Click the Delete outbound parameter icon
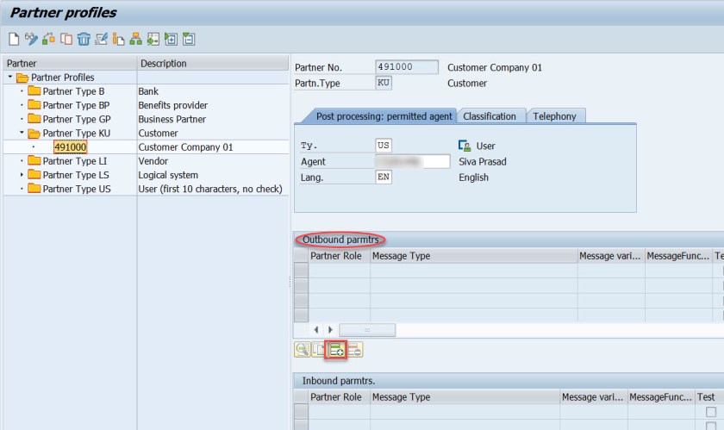724x430 pixels. point(354,350)
